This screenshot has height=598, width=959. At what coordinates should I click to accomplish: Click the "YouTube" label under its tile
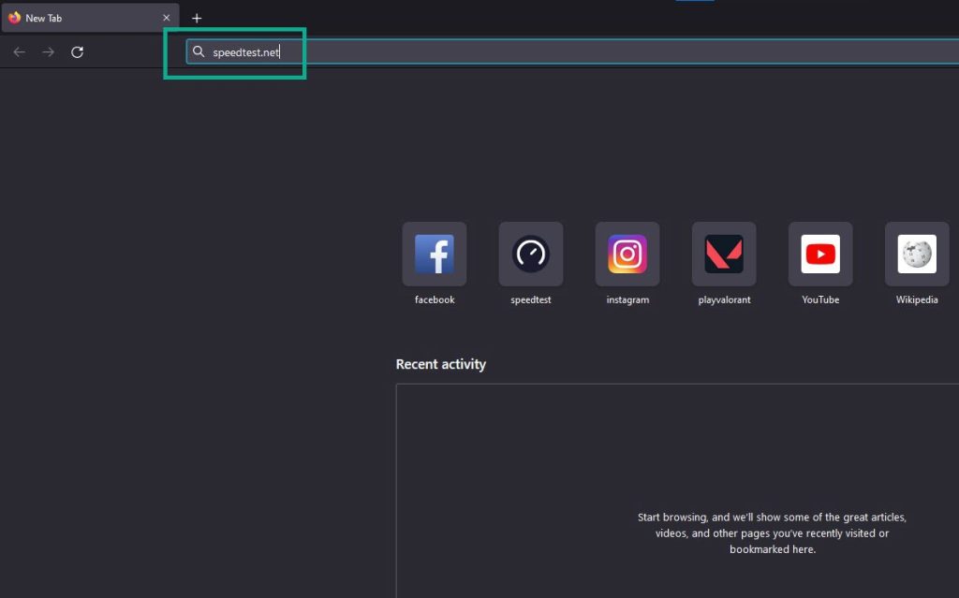[820, 299]
